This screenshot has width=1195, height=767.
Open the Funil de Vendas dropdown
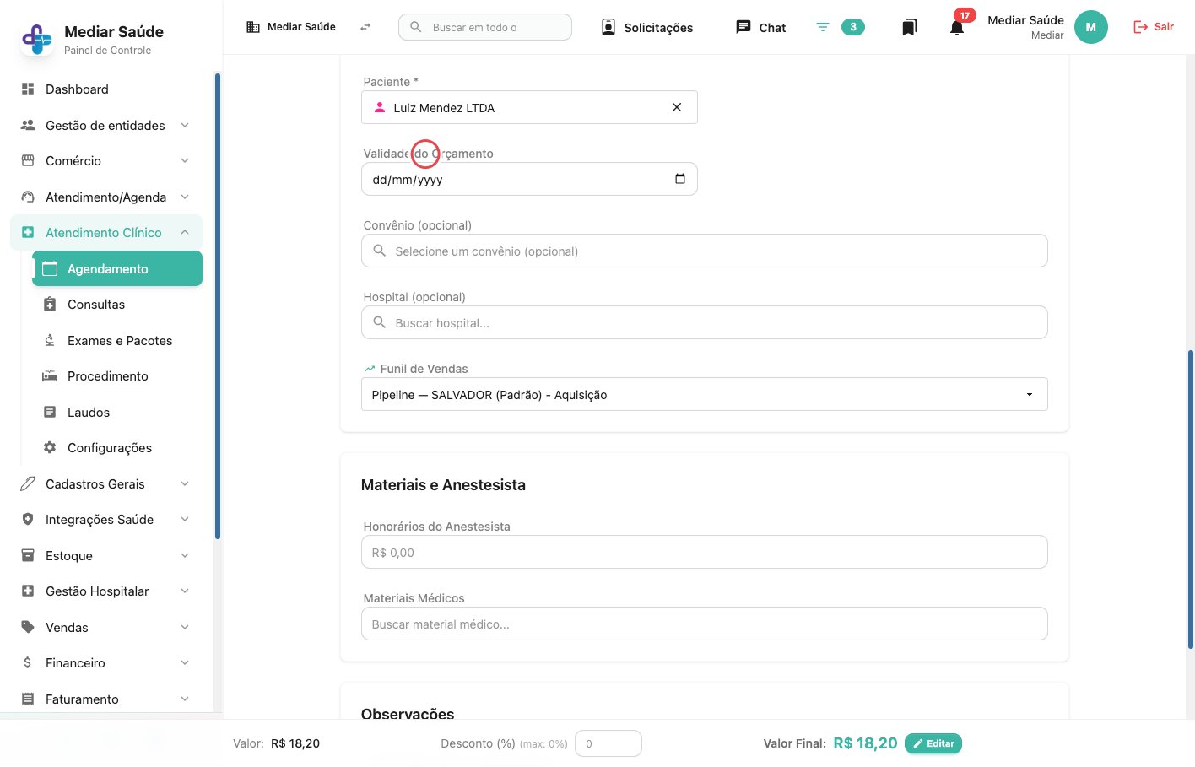(x=705, y=394)
